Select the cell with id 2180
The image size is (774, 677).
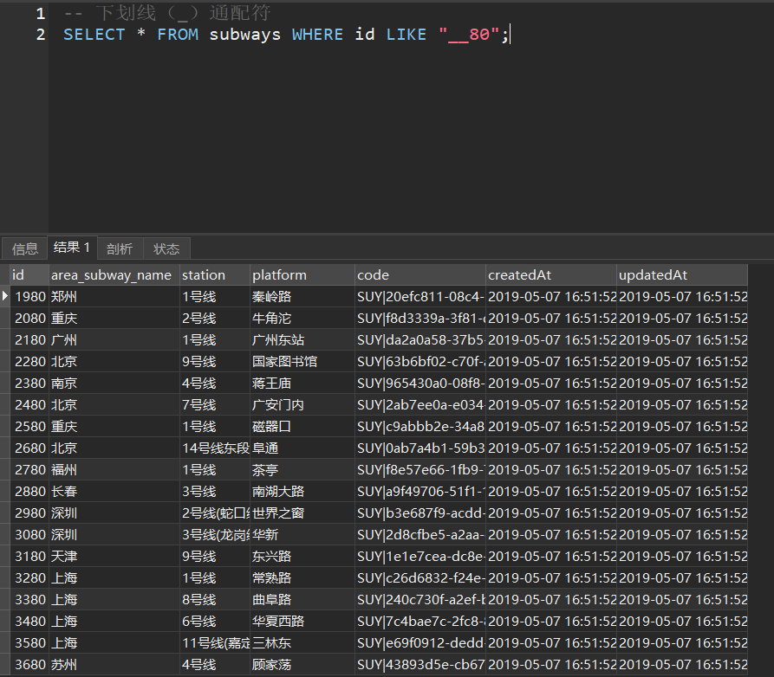point(29,340)
